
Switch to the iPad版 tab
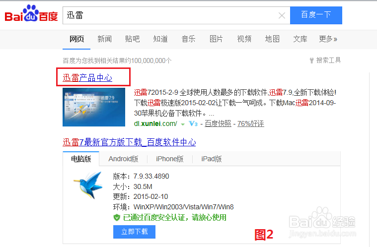pyautogui.click(x=211, y=159)
